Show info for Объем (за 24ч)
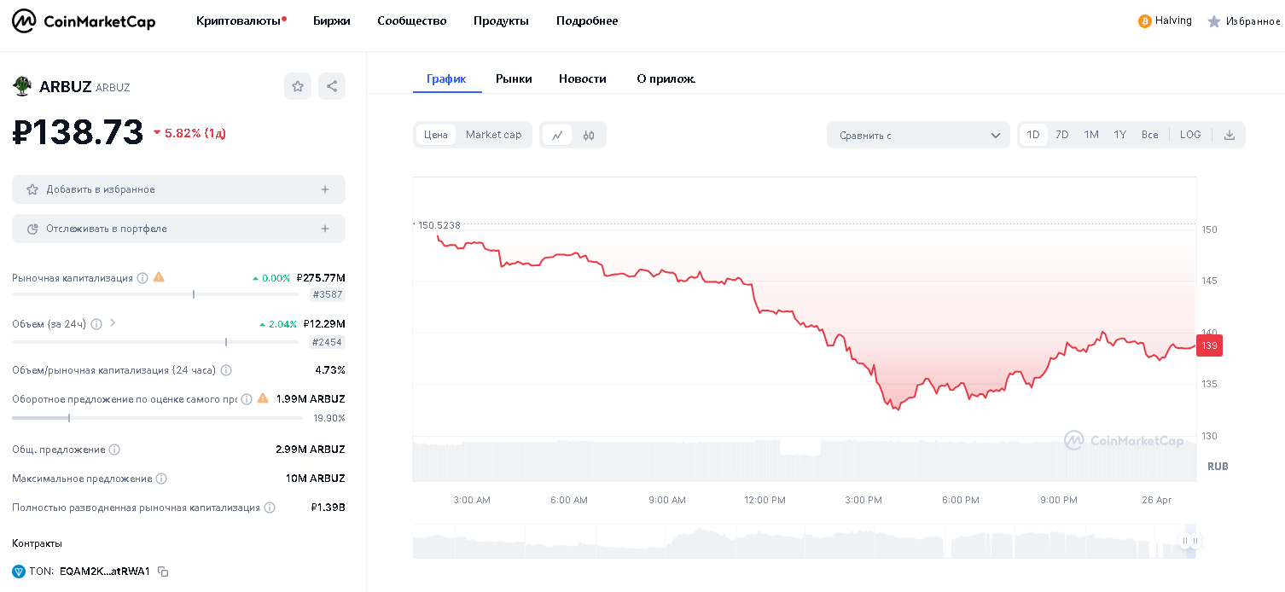1285x592 pixels. pyautogui.click(x=96, y=324)
